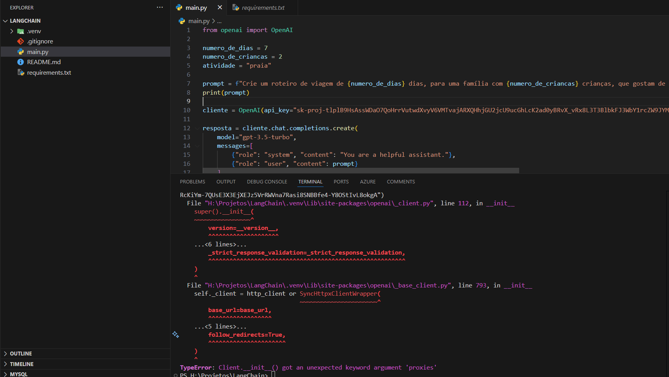Open requirements.txt from Explorer tree
The image size is (669, 377).
85,72
